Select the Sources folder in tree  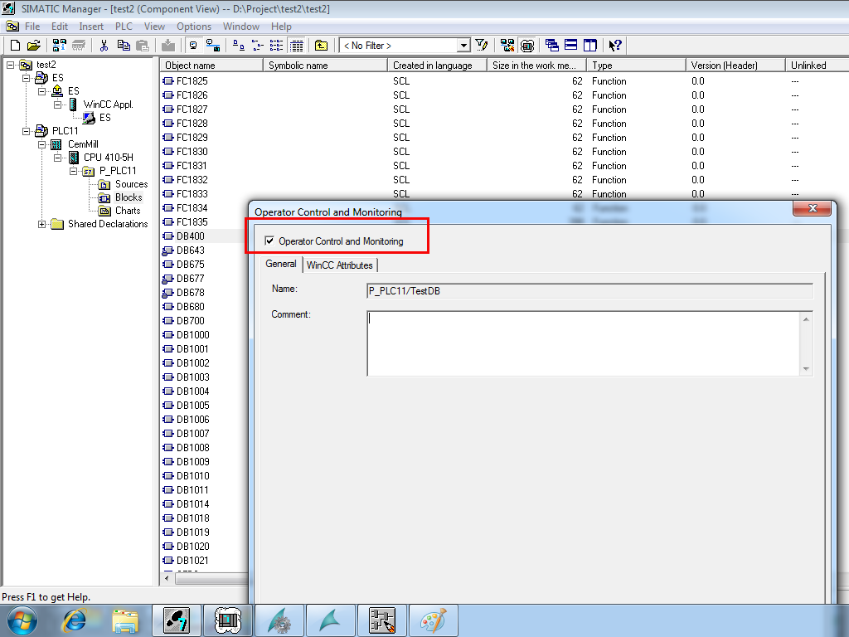point(131,184)
